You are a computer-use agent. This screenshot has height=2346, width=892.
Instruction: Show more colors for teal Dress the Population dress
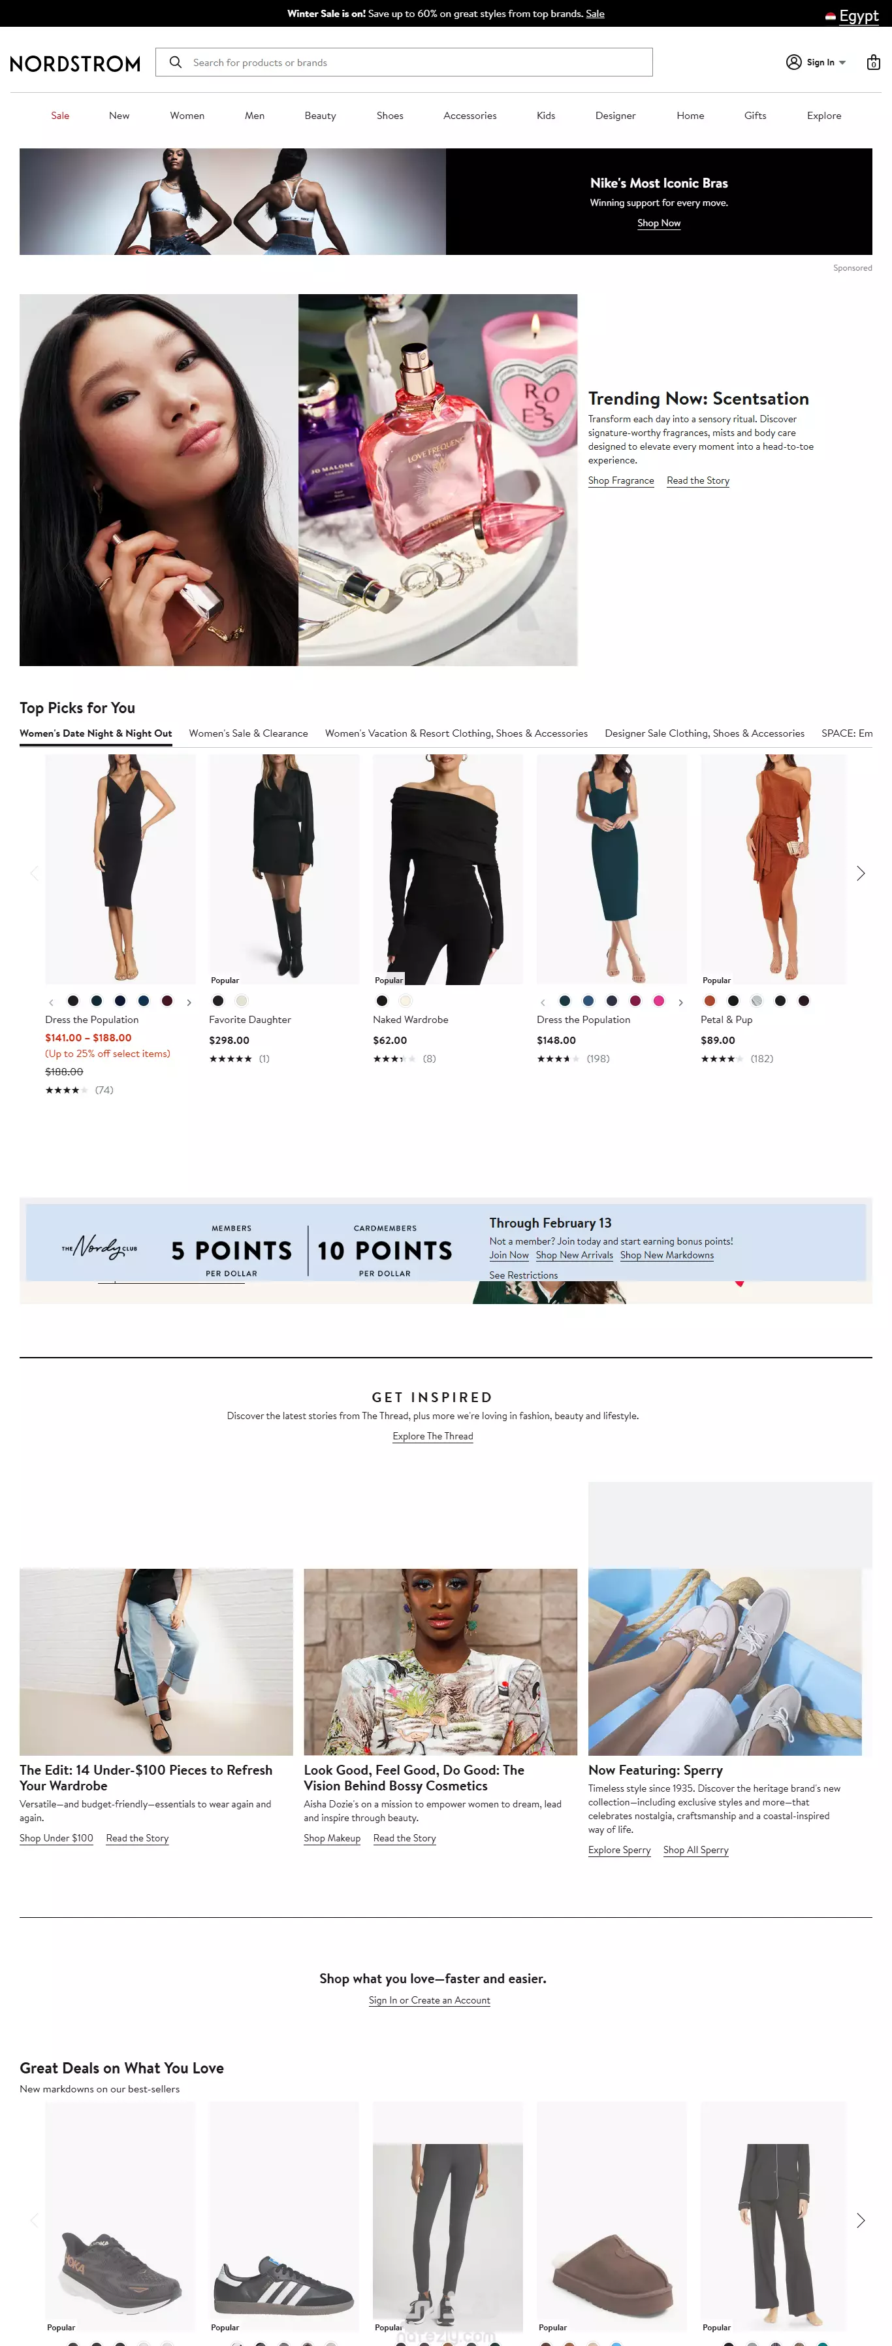(680, 1002)
